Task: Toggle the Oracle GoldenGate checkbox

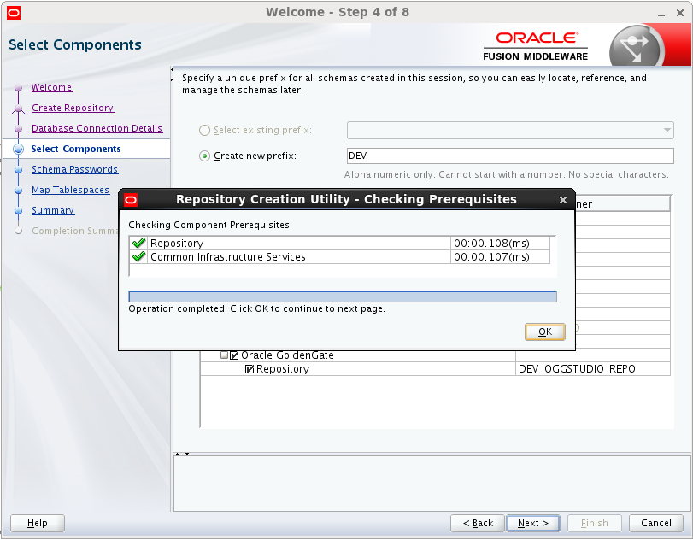Action: click(234, 355)
